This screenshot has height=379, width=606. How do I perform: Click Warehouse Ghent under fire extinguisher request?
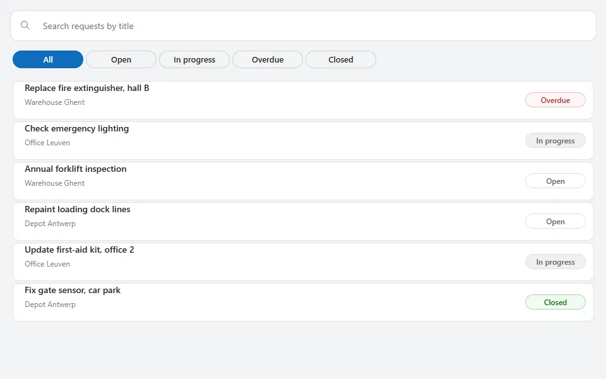[54, 102]
